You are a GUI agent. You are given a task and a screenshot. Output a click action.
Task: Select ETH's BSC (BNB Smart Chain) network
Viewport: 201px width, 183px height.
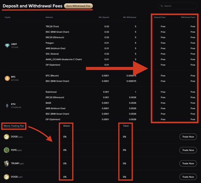pyautogui.click(x=57, y=114)
